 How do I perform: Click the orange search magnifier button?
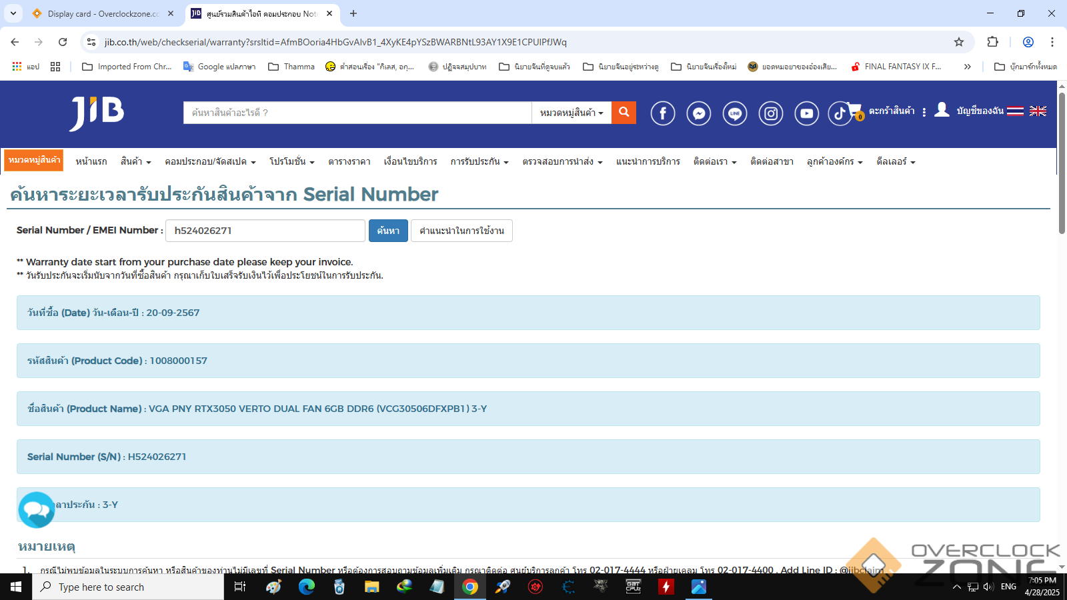624,113
